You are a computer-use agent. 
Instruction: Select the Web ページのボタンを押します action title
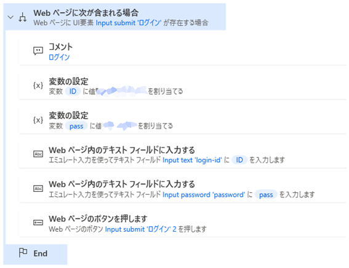[98, 219]
